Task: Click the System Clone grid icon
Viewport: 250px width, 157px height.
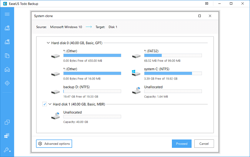Action: [x=7, y=136]
